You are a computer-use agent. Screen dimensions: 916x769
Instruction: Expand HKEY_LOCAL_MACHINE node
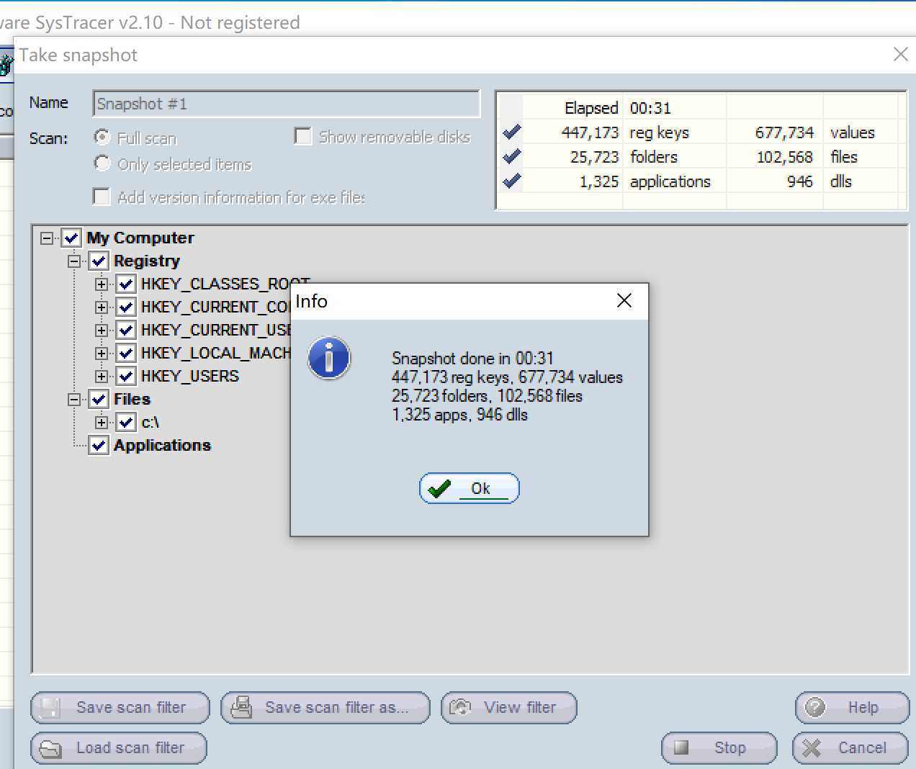[102, 353]
